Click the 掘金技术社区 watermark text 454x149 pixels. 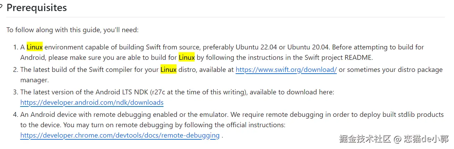(x=365, y=139)
